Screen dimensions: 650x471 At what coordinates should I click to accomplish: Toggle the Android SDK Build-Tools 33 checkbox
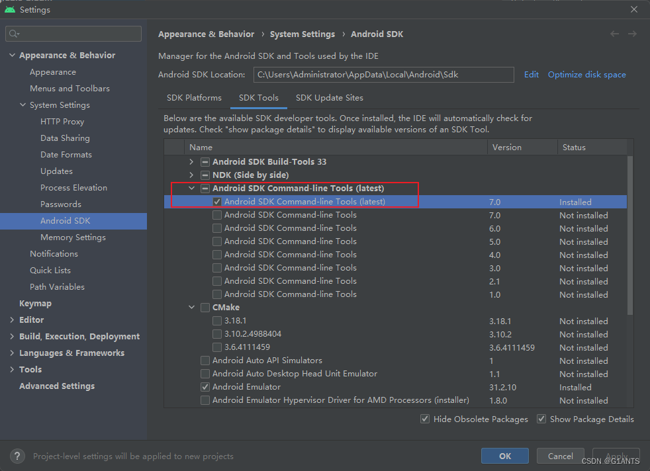tap(205, 162)
